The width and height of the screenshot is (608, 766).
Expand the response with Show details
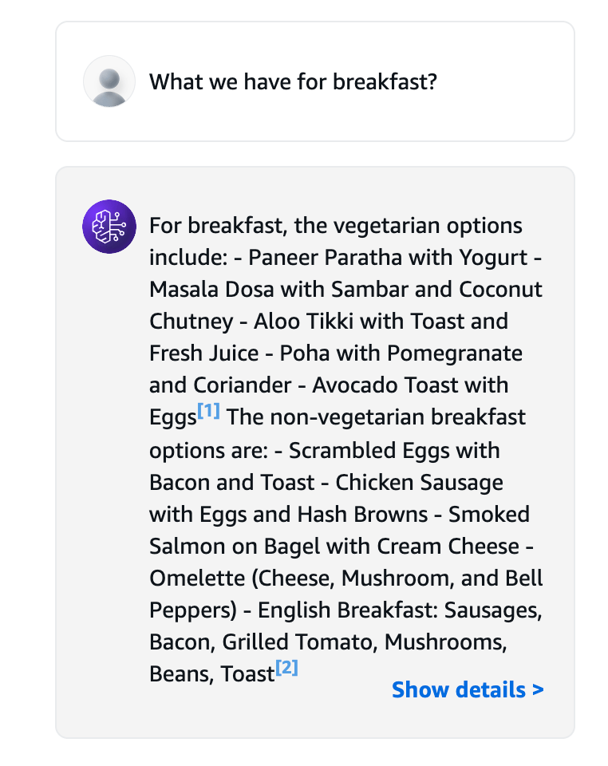[x=468, y=689]
